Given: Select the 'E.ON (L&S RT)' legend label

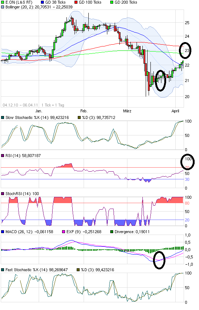Looking at the screenshot, I should [19, 2].
